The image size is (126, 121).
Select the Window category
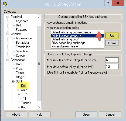[16, 34]
